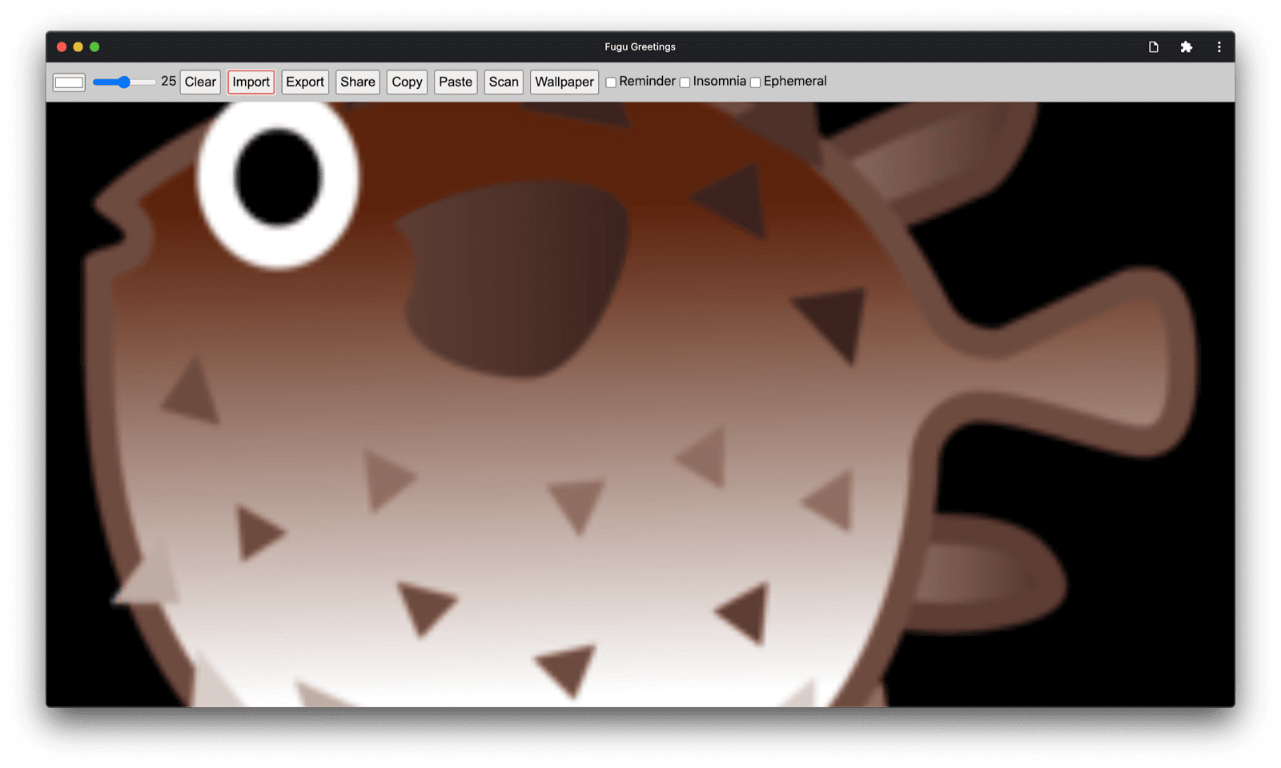Export the current greeting card drawing
1281x768 pixels.
(x=304, y=82)
